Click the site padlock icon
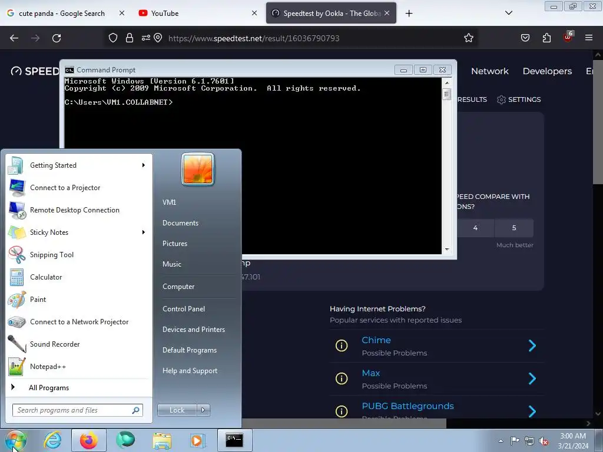Viewport: 603px width, 452px height. tap(129, 38)
